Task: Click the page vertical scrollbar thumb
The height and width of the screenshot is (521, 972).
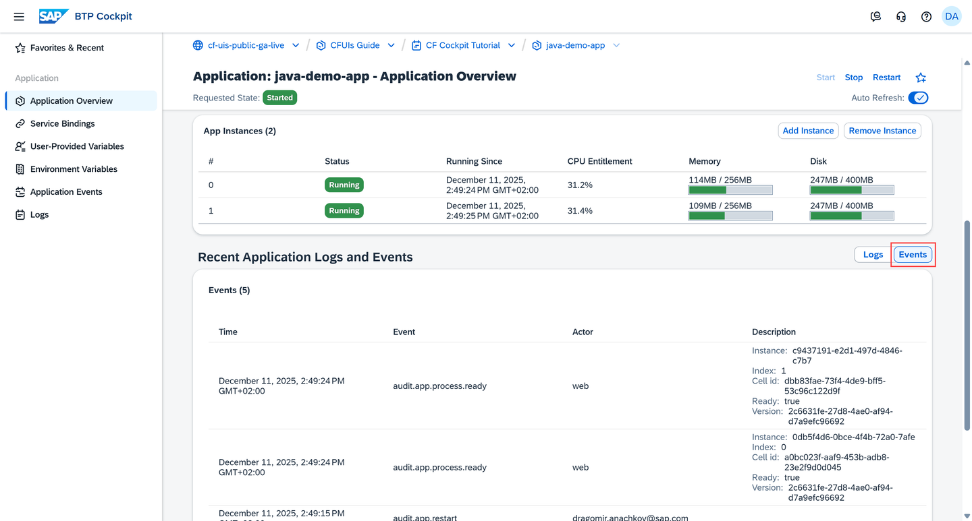Action: point(967,325)
